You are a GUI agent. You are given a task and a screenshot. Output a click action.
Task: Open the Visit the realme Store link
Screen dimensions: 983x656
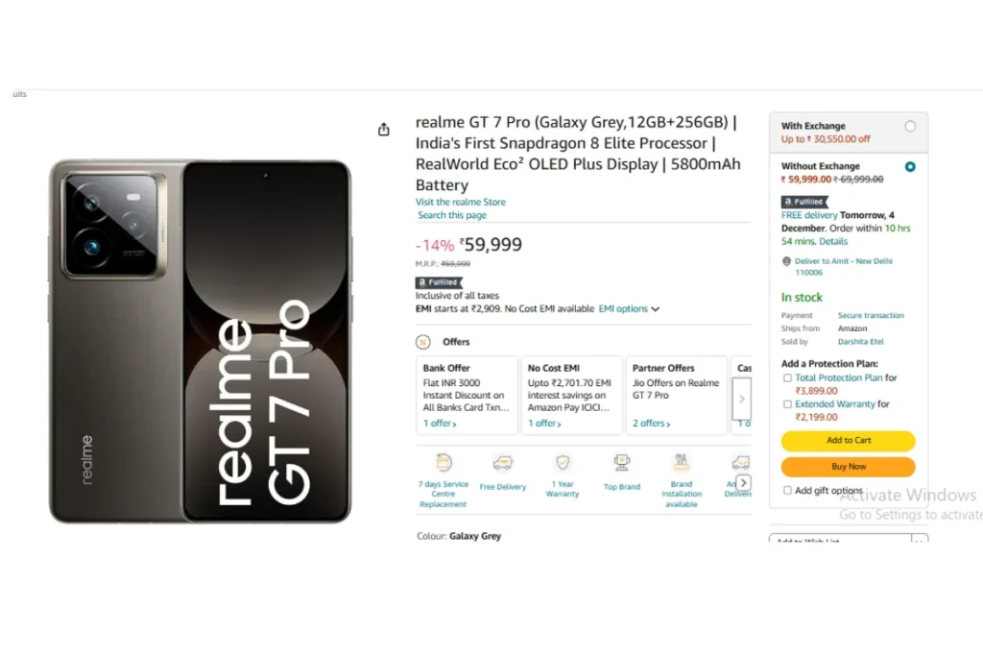click(460, 202)
